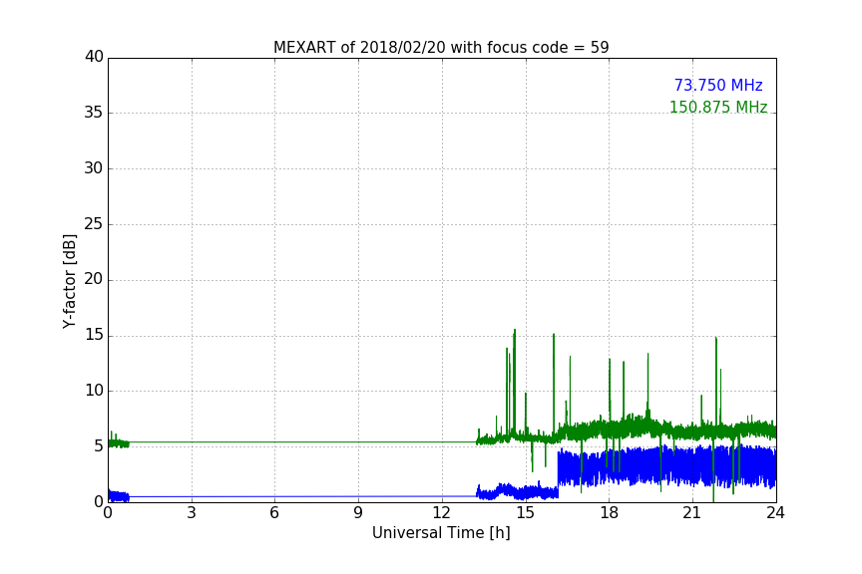
Task: Select the 73.750 MHz legend label
Action: (x=718, y=85)
